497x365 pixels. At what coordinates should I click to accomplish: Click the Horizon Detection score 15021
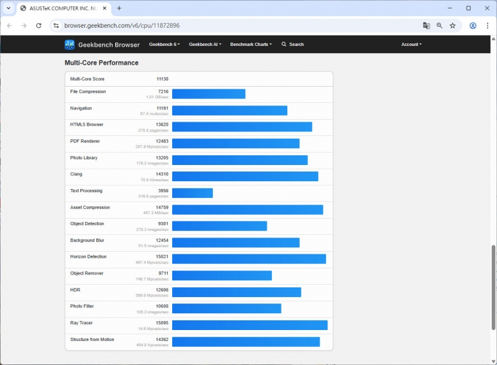(x=162, y=257)
